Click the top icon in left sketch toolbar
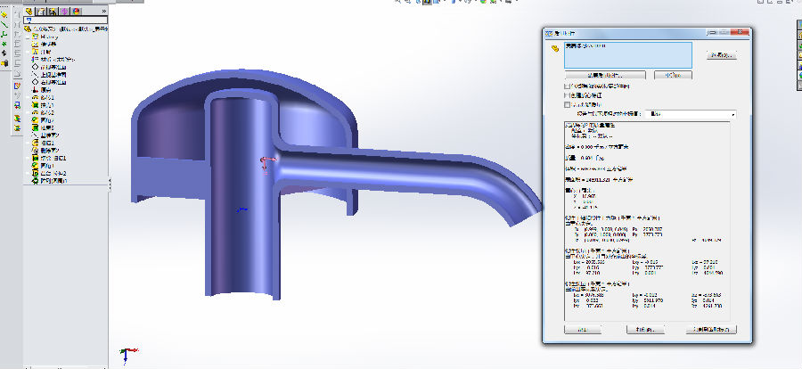 pos(5,15)
